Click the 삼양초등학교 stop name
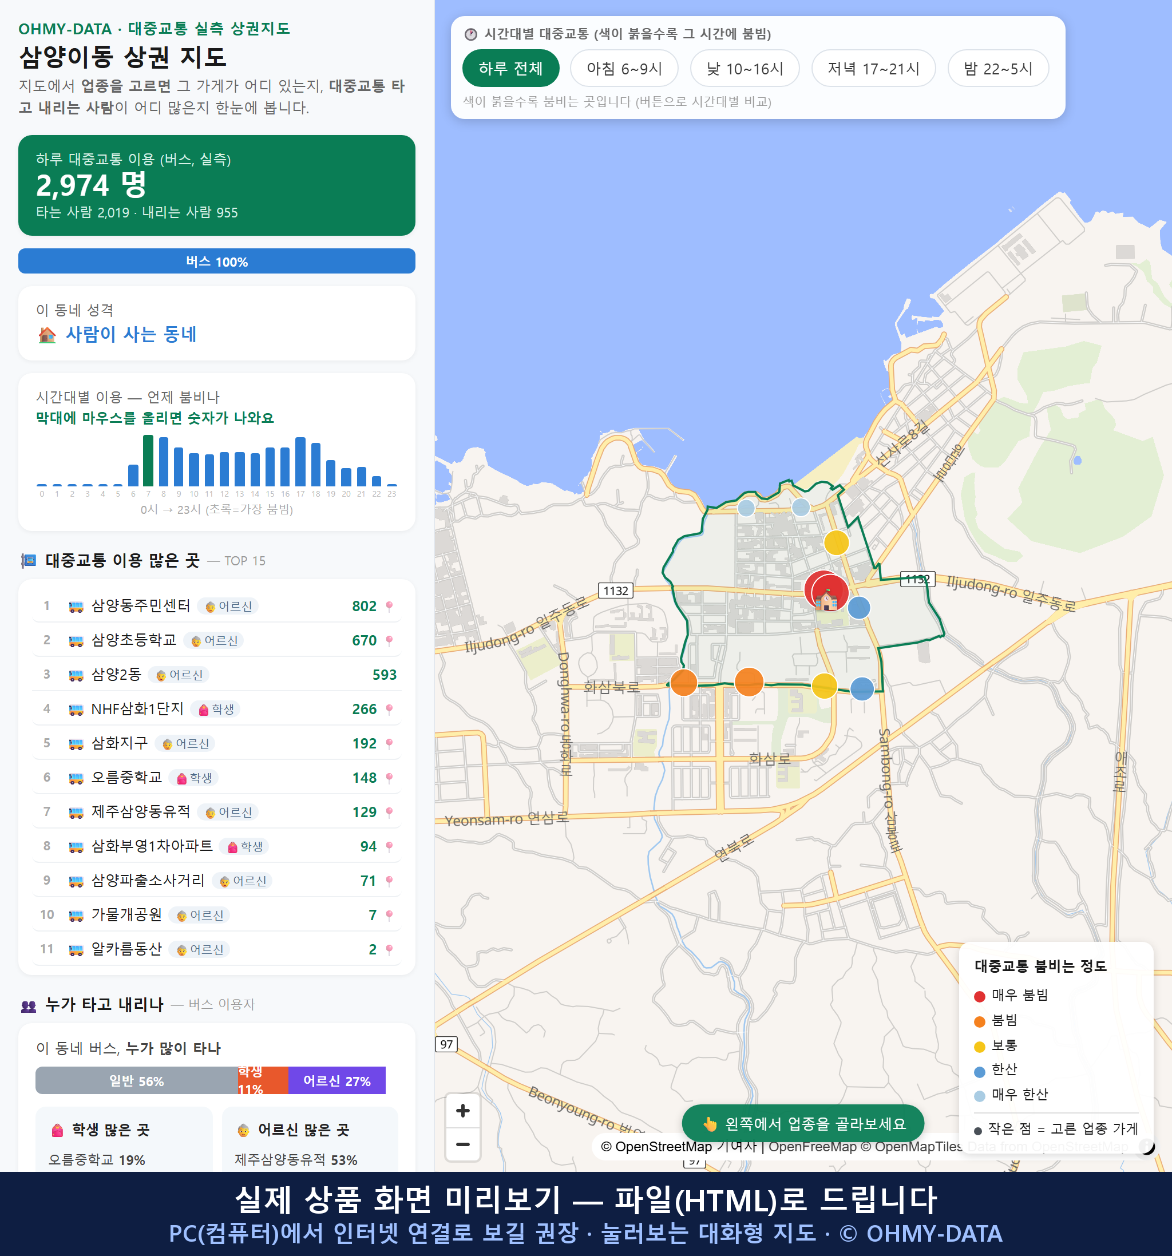 pos(134,640)
